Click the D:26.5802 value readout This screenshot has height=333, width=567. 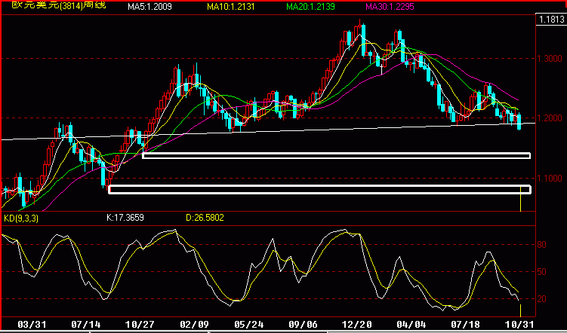[205, 218]
